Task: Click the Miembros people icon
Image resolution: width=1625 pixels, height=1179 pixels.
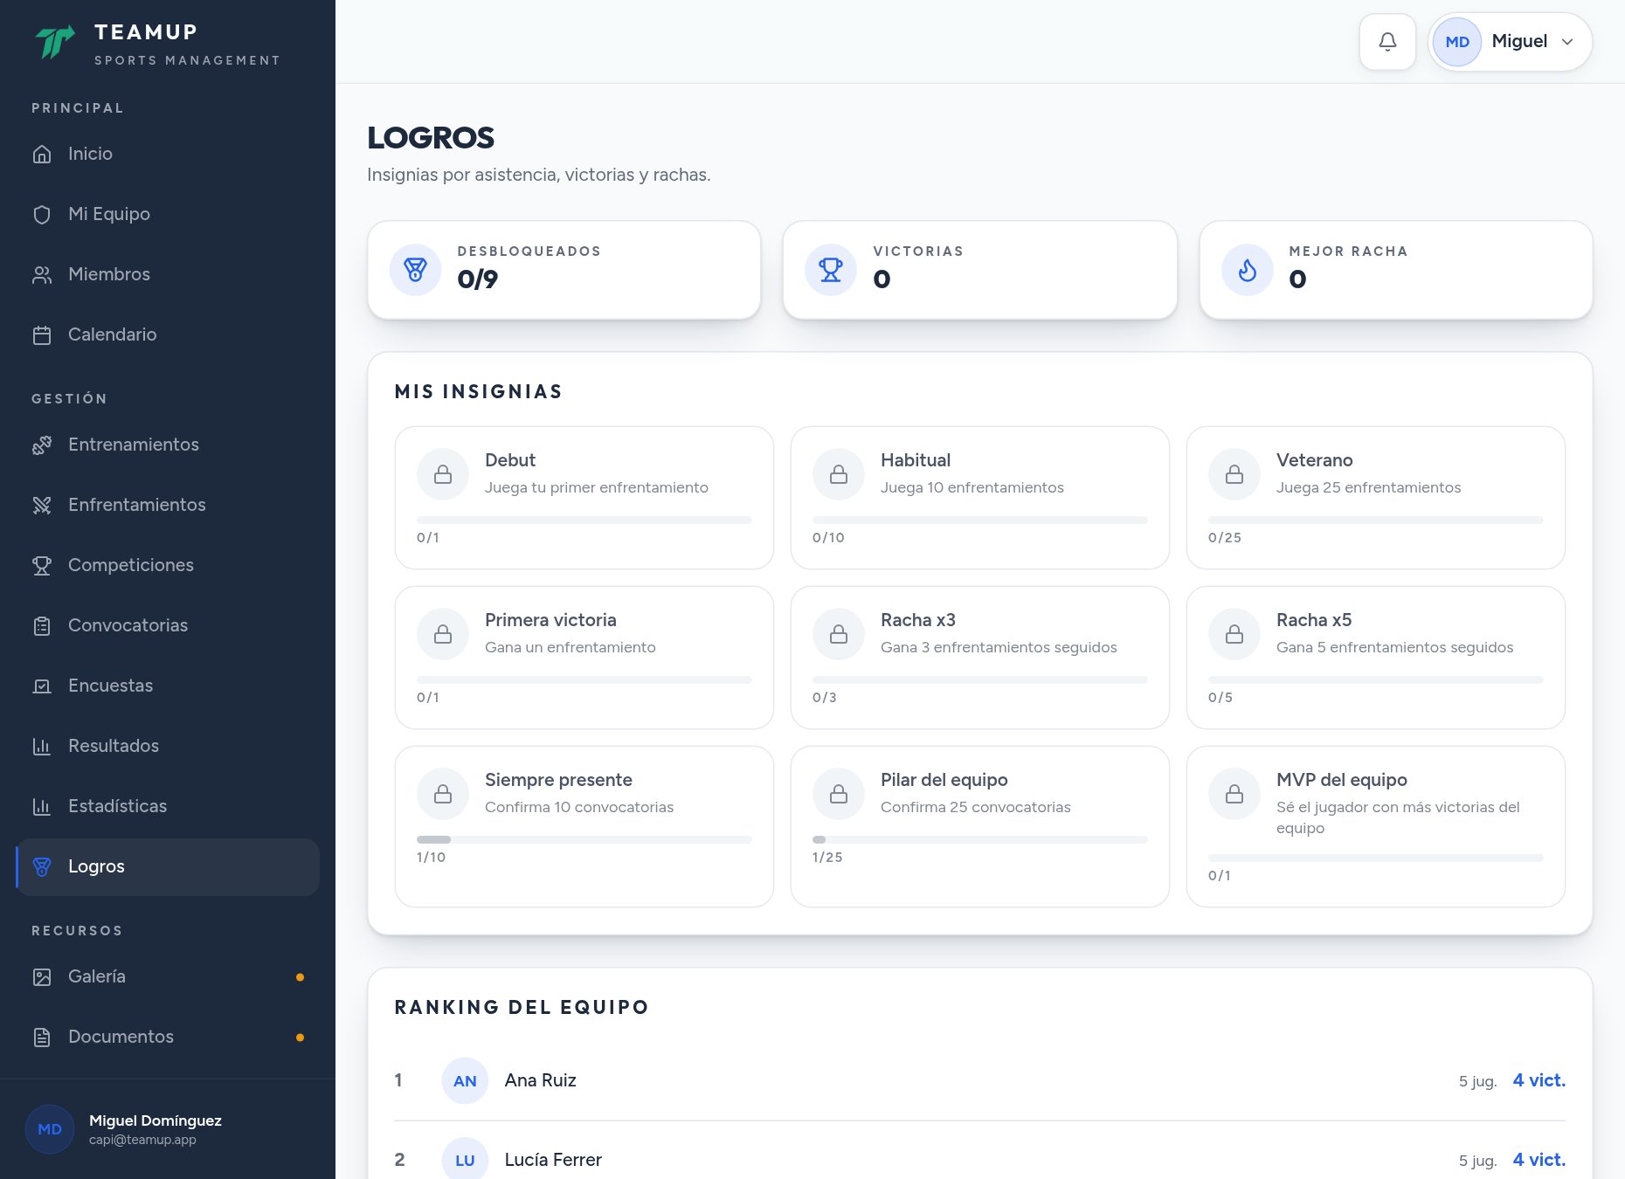Action: (x=42, y=275)
